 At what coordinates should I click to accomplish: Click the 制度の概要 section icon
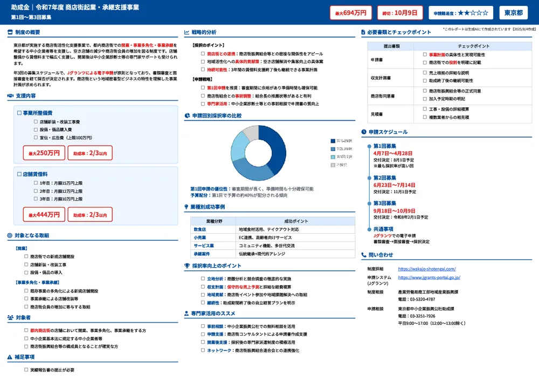pyautogui.click(x=10, y=32)
